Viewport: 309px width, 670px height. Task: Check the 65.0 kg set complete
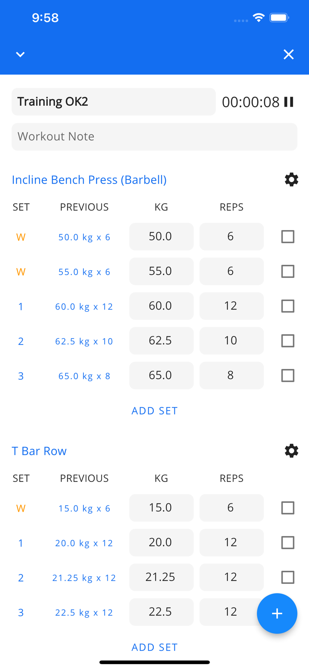click(x=288, y=376)
